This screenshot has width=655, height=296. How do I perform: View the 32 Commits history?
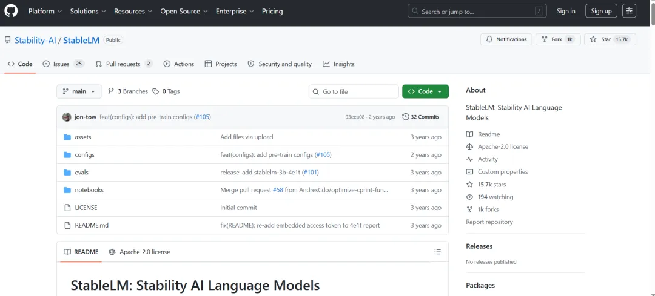421,117
